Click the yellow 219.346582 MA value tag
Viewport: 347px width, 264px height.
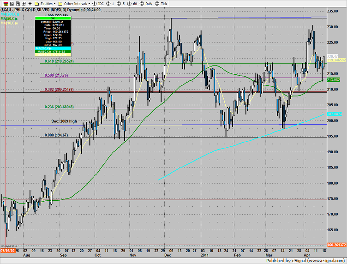tap(336, 60)
